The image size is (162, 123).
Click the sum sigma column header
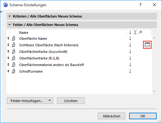click(x=135, y=33)
